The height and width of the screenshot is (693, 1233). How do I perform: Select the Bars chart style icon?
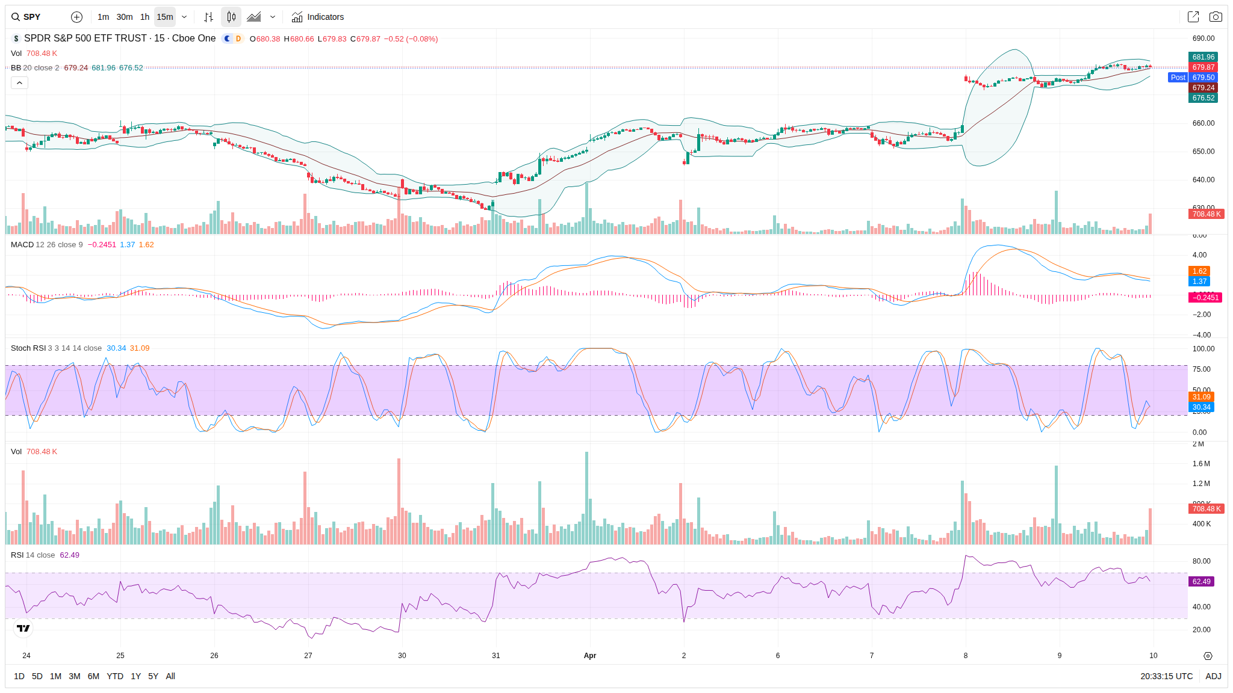pos(208,17)
